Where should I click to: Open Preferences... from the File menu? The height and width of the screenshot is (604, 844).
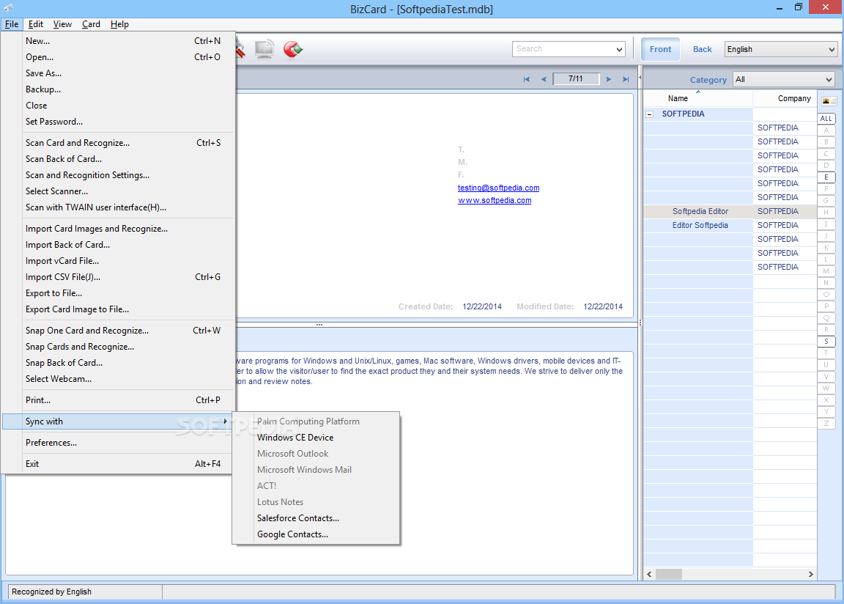click(x=118, y=443)
